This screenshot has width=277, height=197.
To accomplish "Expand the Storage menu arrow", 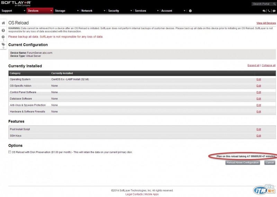I will point(78,11).
